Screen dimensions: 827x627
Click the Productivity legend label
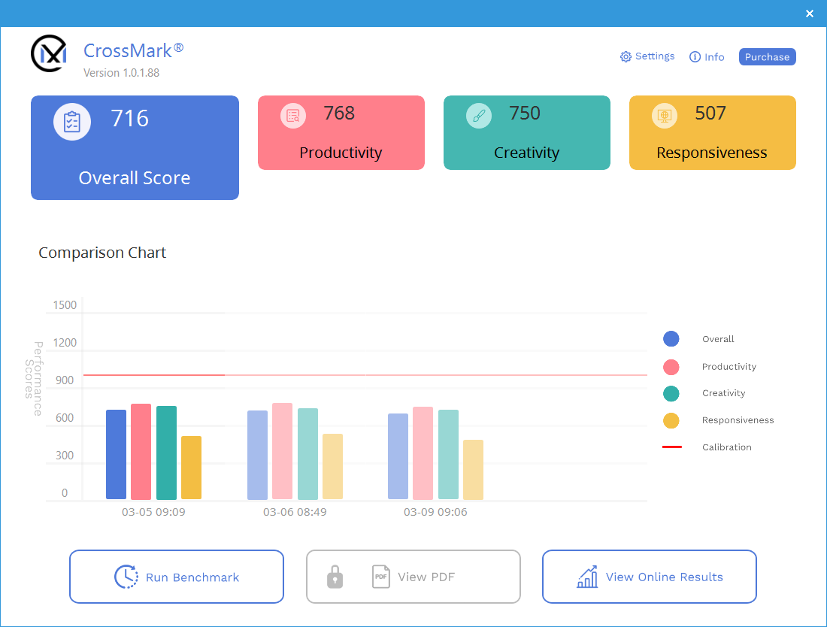(729, 366)
